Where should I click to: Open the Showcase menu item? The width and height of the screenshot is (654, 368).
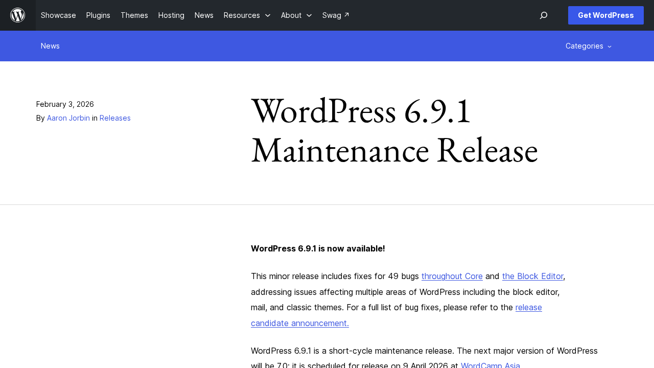tap(58, 15)
